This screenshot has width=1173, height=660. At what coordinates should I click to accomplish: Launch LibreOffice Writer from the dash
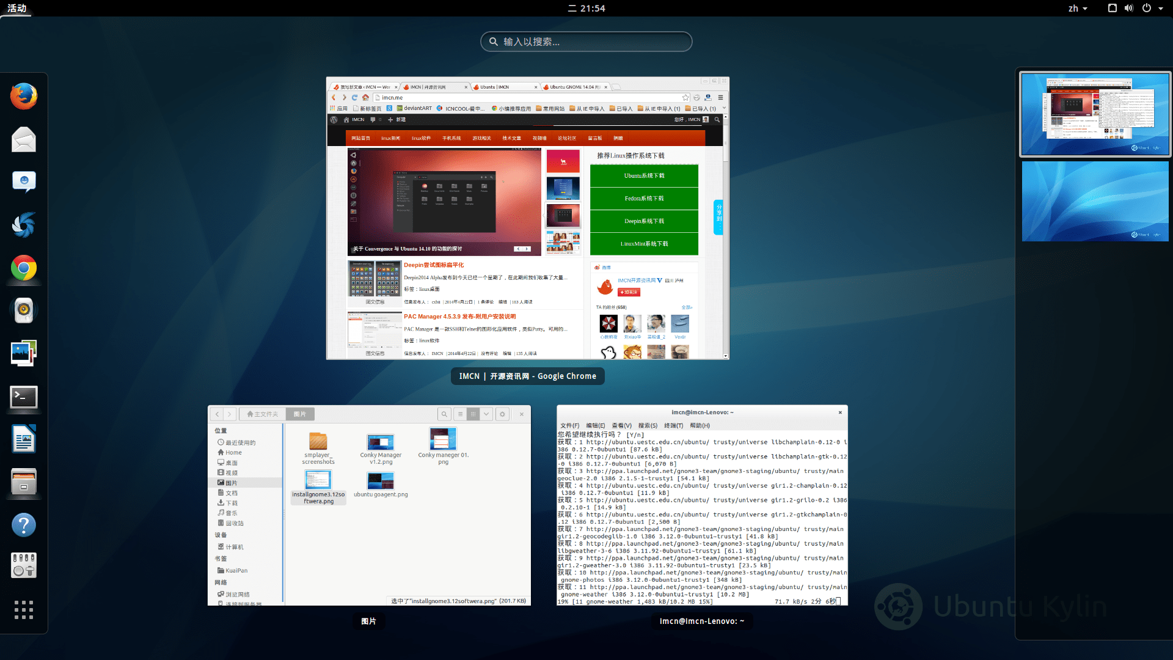24,439
